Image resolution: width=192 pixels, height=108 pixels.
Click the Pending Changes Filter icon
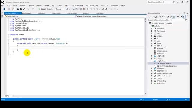tap(160, 17)
